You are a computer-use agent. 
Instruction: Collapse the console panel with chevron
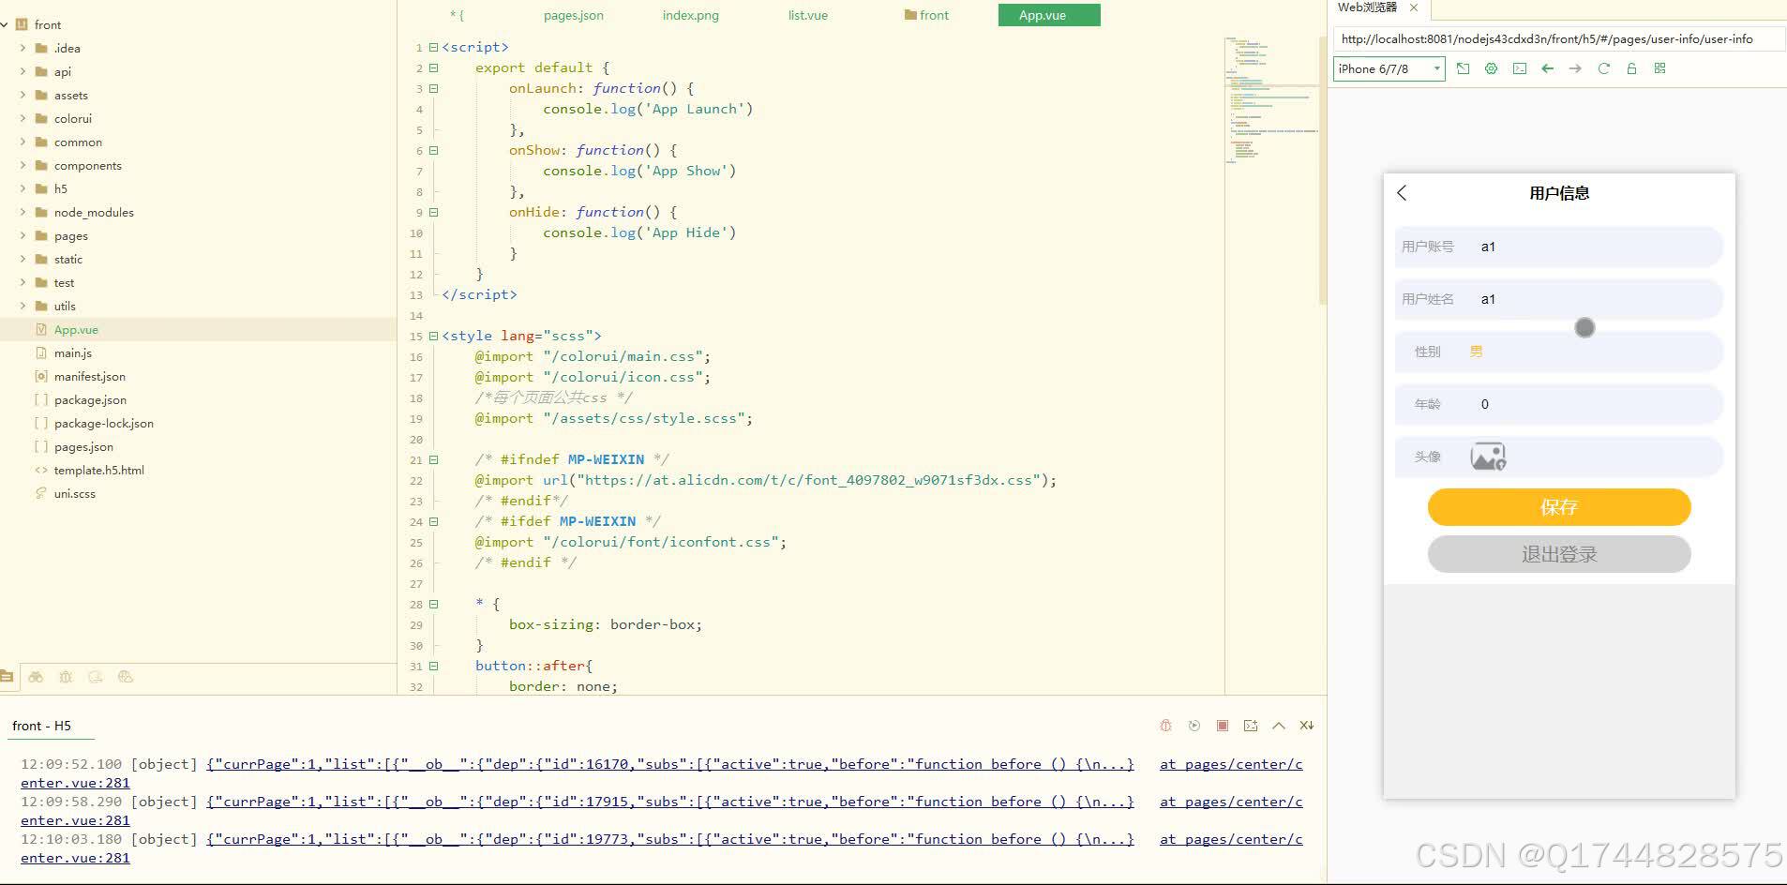click(1278, 726)
